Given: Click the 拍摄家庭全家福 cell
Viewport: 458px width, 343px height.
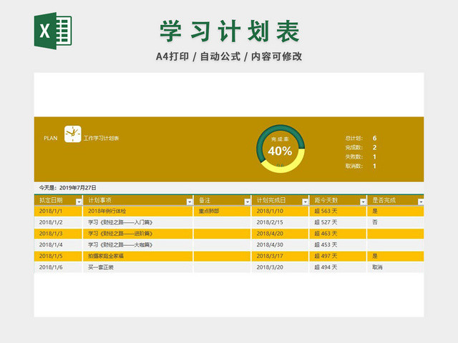Looking at the screenshot, I should point(138,256).
